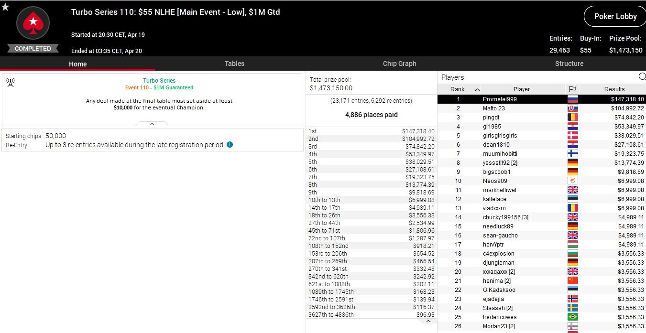Click the re-entry info icon
The width and height of the screenshot is (646, 333).
(x=230, y=144)
